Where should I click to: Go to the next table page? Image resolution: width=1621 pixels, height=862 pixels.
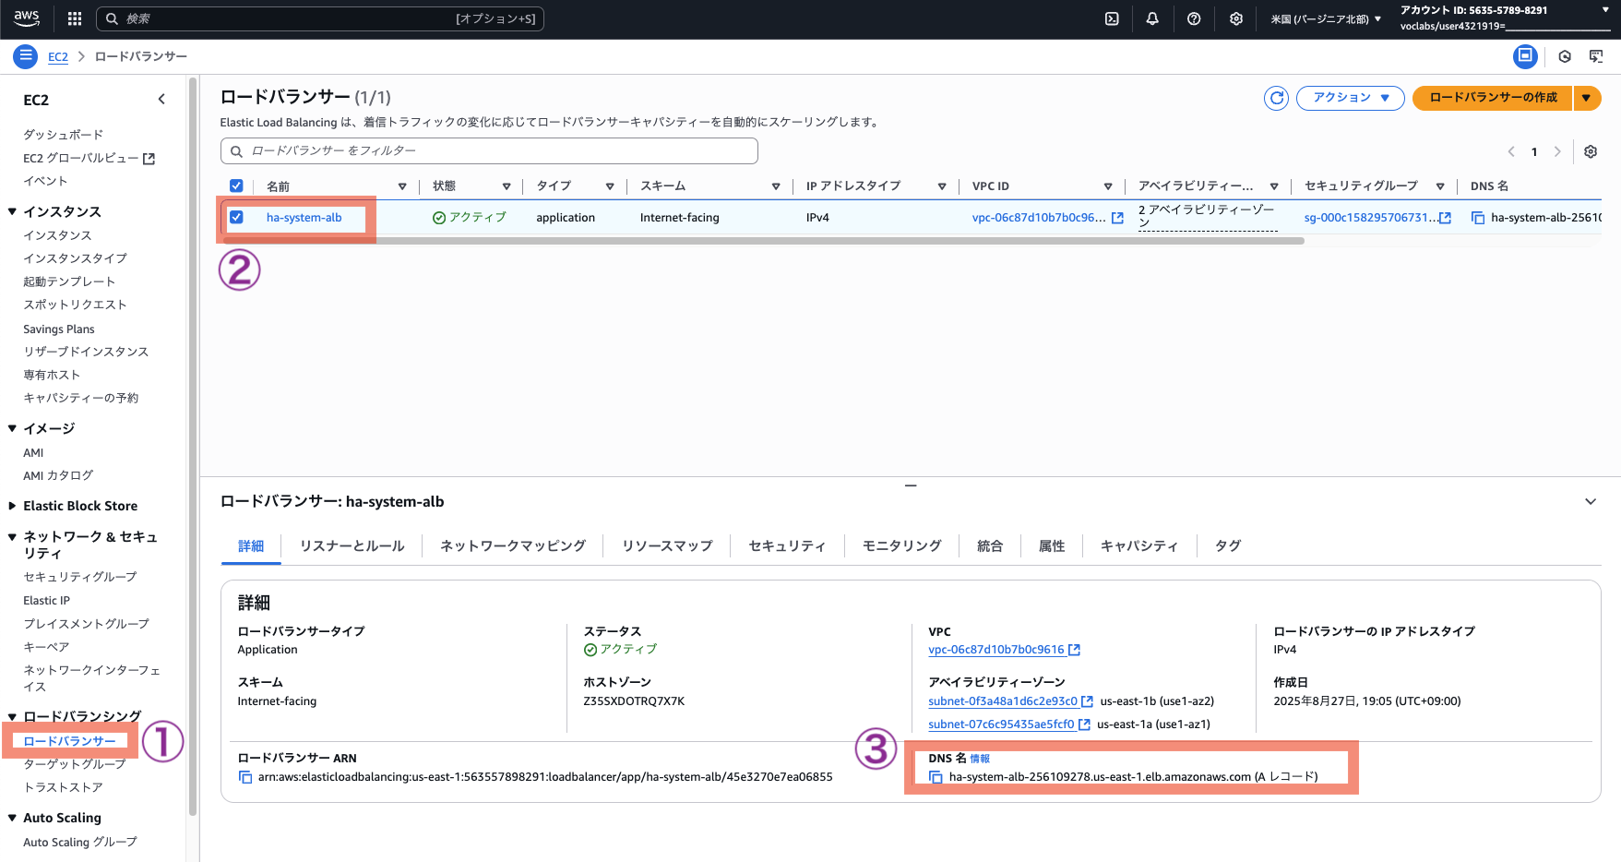[1557, 151]
